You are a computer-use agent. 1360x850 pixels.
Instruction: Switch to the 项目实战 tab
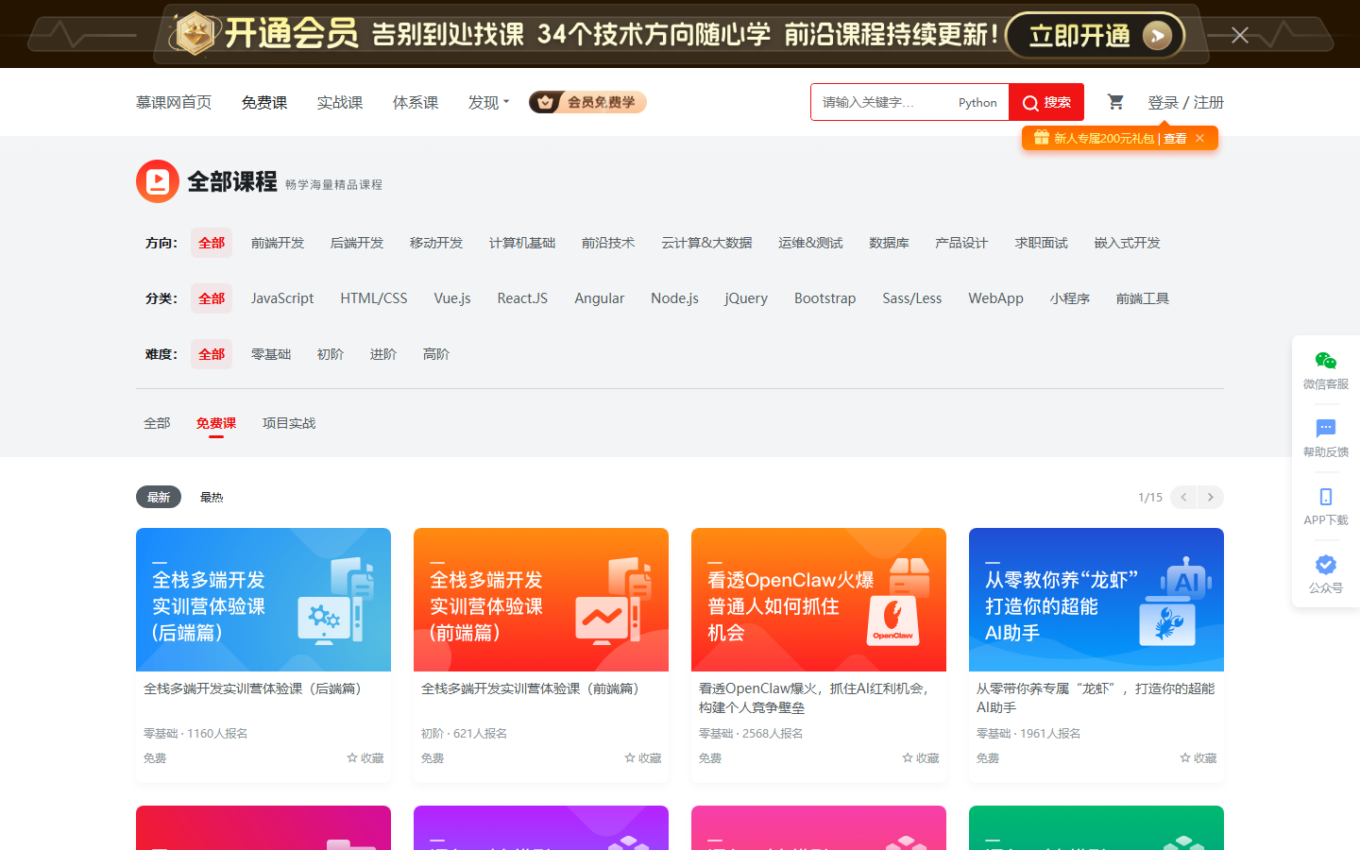(289, 423)
